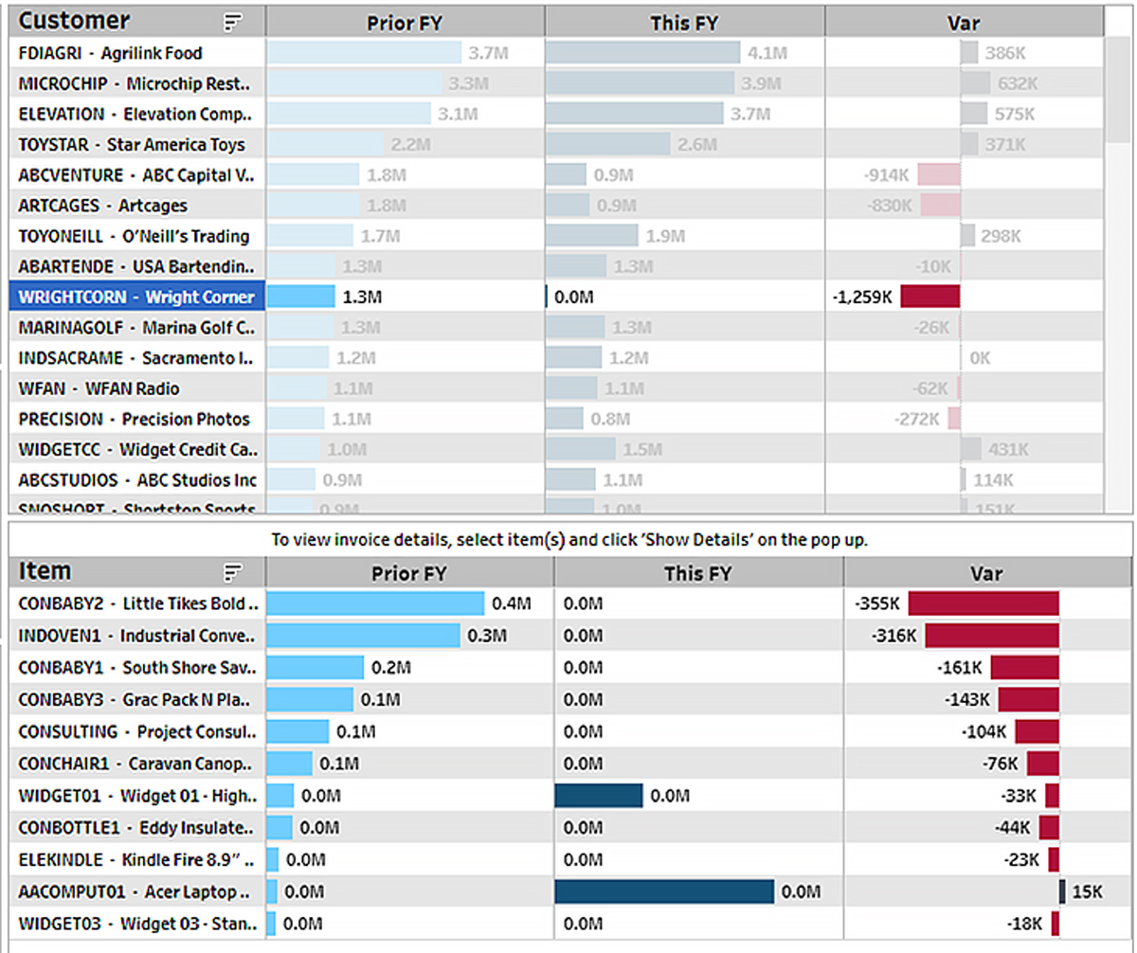
Task: Click the 632K variance bar for MICROCHIP
Action: (x=976, y=83)
